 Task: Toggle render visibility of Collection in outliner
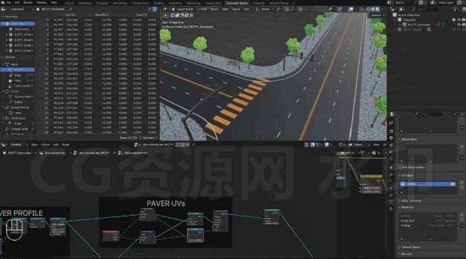(x=464, y=19)
